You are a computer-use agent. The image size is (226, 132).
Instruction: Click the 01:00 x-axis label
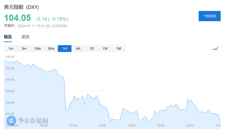73,125
